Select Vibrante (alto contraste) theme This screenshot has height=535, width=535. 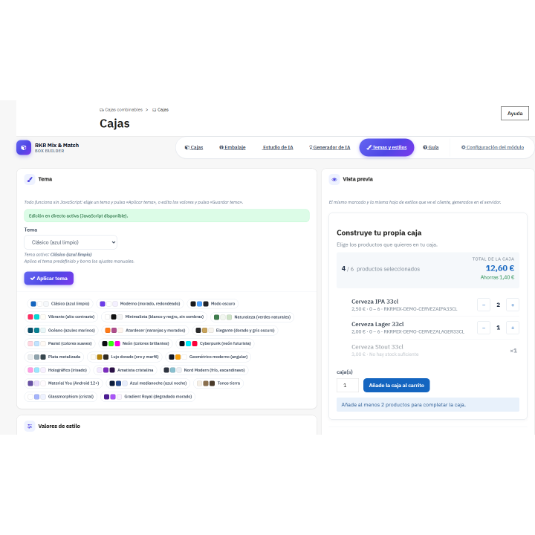coord(61,317)
